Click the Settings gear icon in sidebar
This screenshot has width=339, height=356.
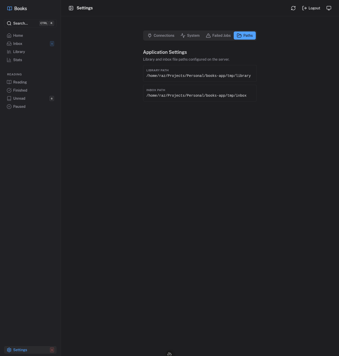9,350
